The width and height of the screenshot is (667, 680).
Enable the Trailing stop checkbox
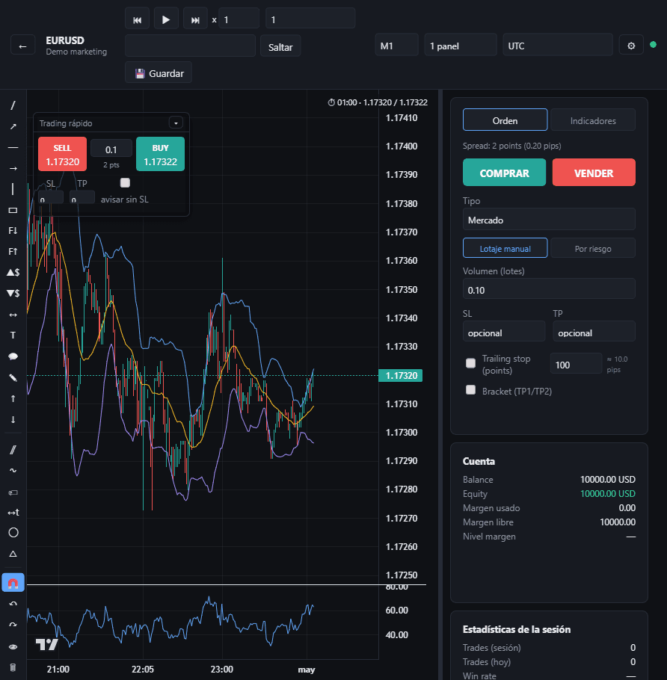click(470, 363)
